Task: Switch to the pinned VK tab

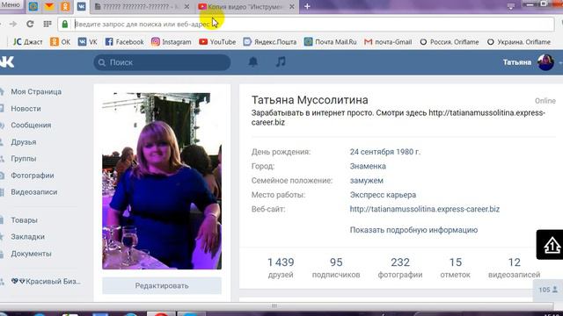Action: (82, 6)
